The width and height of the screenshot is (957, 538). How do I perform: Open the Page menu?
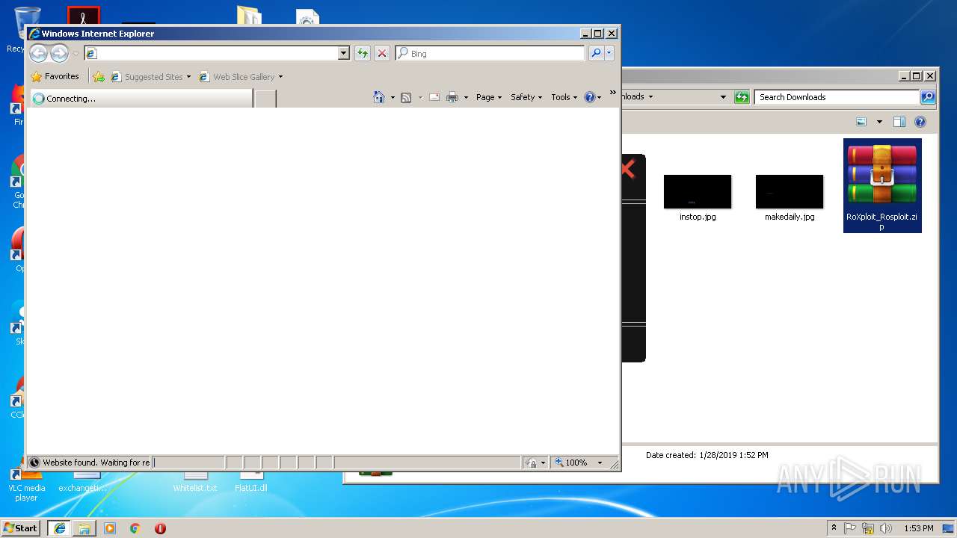pyautogui.click(x=489, y=97)
